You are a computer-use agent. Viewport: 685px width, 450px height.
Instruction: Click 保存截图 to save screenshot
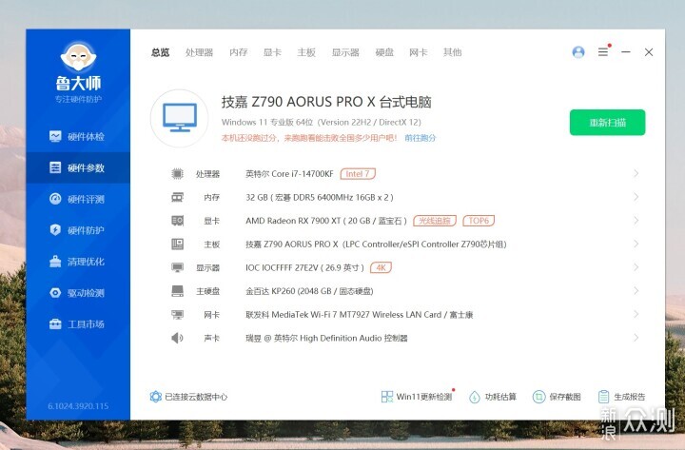pos(557,397)
